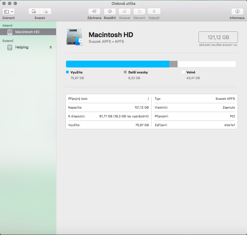Click the Připojení value 'PCI'

click(x=232, y=116)
